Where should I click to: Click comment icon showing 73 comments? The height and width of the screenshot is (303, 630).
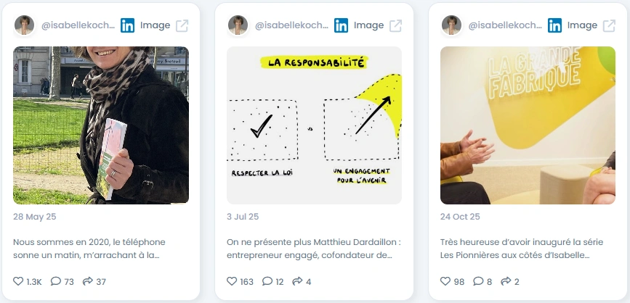pos(56,281)
